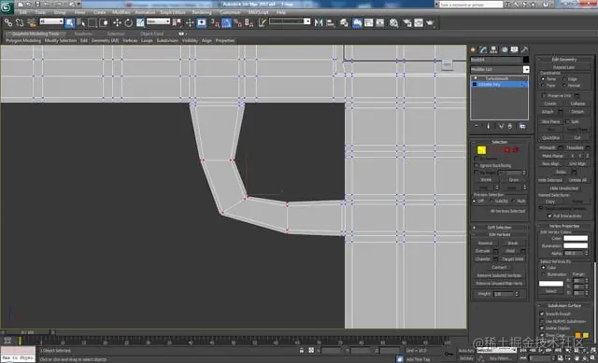
Task: Click the Hide Unselected button
Action: tap(564, 188)
